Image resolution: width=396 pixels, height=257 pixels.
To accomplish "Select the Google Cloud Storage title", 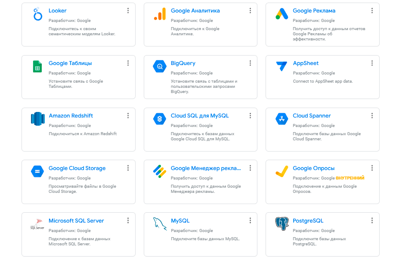I will coord(77,168).
